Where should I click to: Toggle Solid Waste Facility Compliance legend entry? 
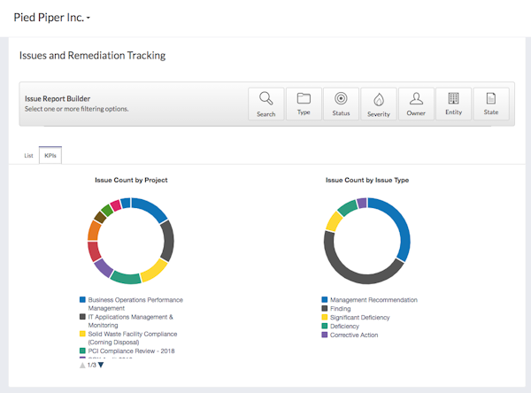point(132,338)
